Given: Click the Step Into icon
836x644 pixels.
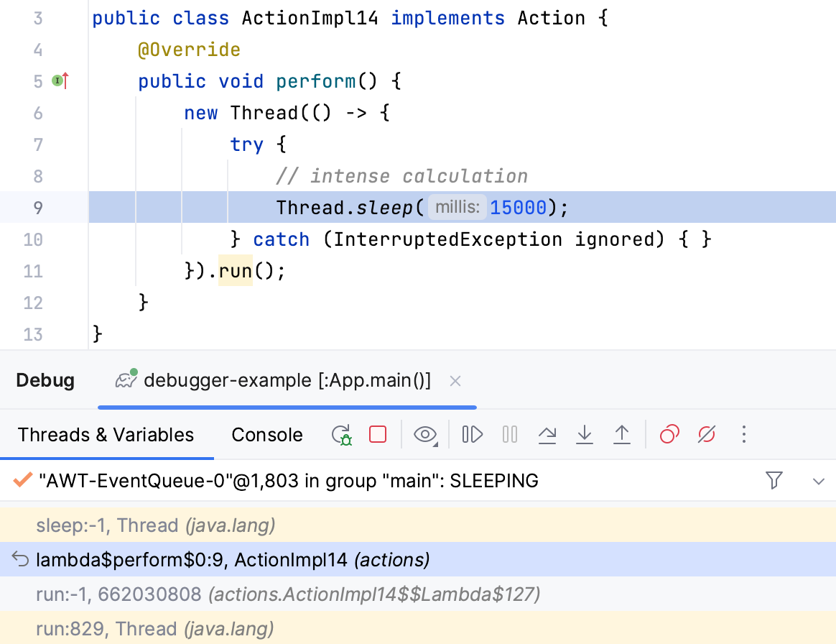Looking at the screenshot, I should click(585, 434).
